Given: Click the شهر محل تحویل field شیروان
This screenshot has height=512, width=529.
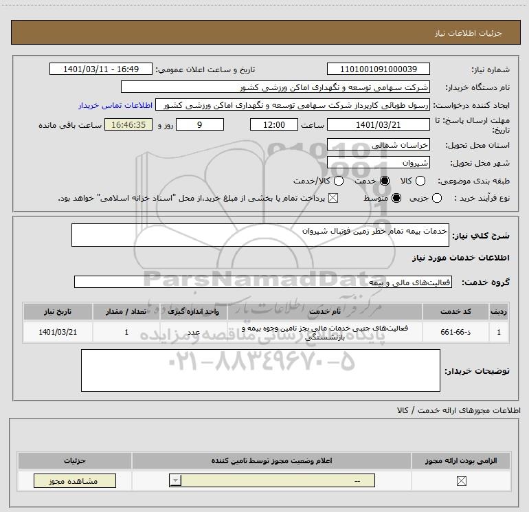Looking at the screenshot, I should 378,162.
